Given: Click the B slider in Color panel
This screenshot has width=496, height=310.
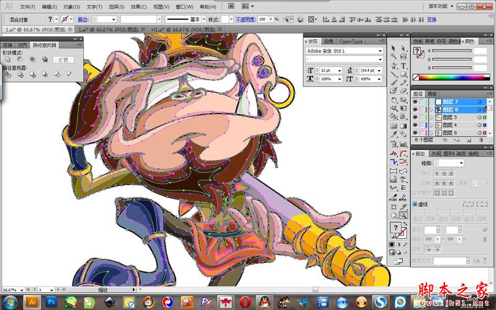Looking at the screenshot, I should point(452,68).
